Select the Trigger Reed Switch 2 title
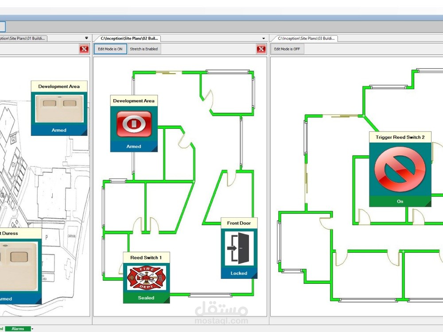The image size is (443, 332). tap(400, 137)
